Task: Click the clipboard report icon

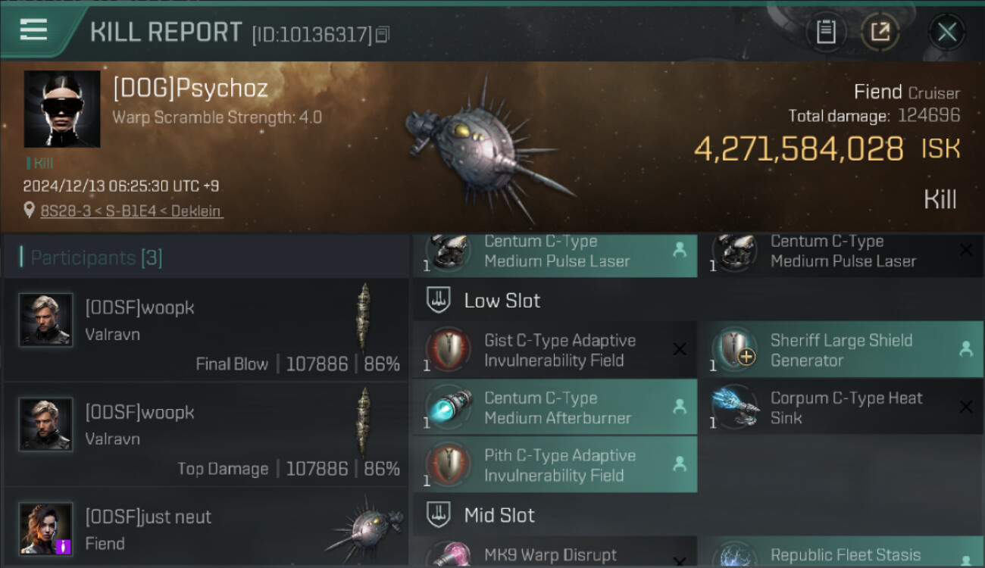Action: 826,32
